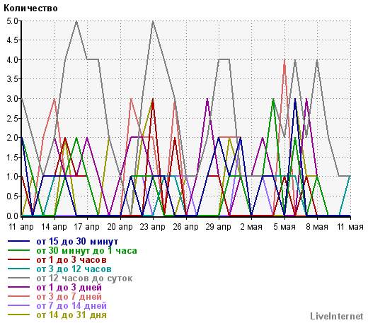Click the salmon legend line swatch
Viewport: 368px width, 323px height.
[x=19, y=296]
